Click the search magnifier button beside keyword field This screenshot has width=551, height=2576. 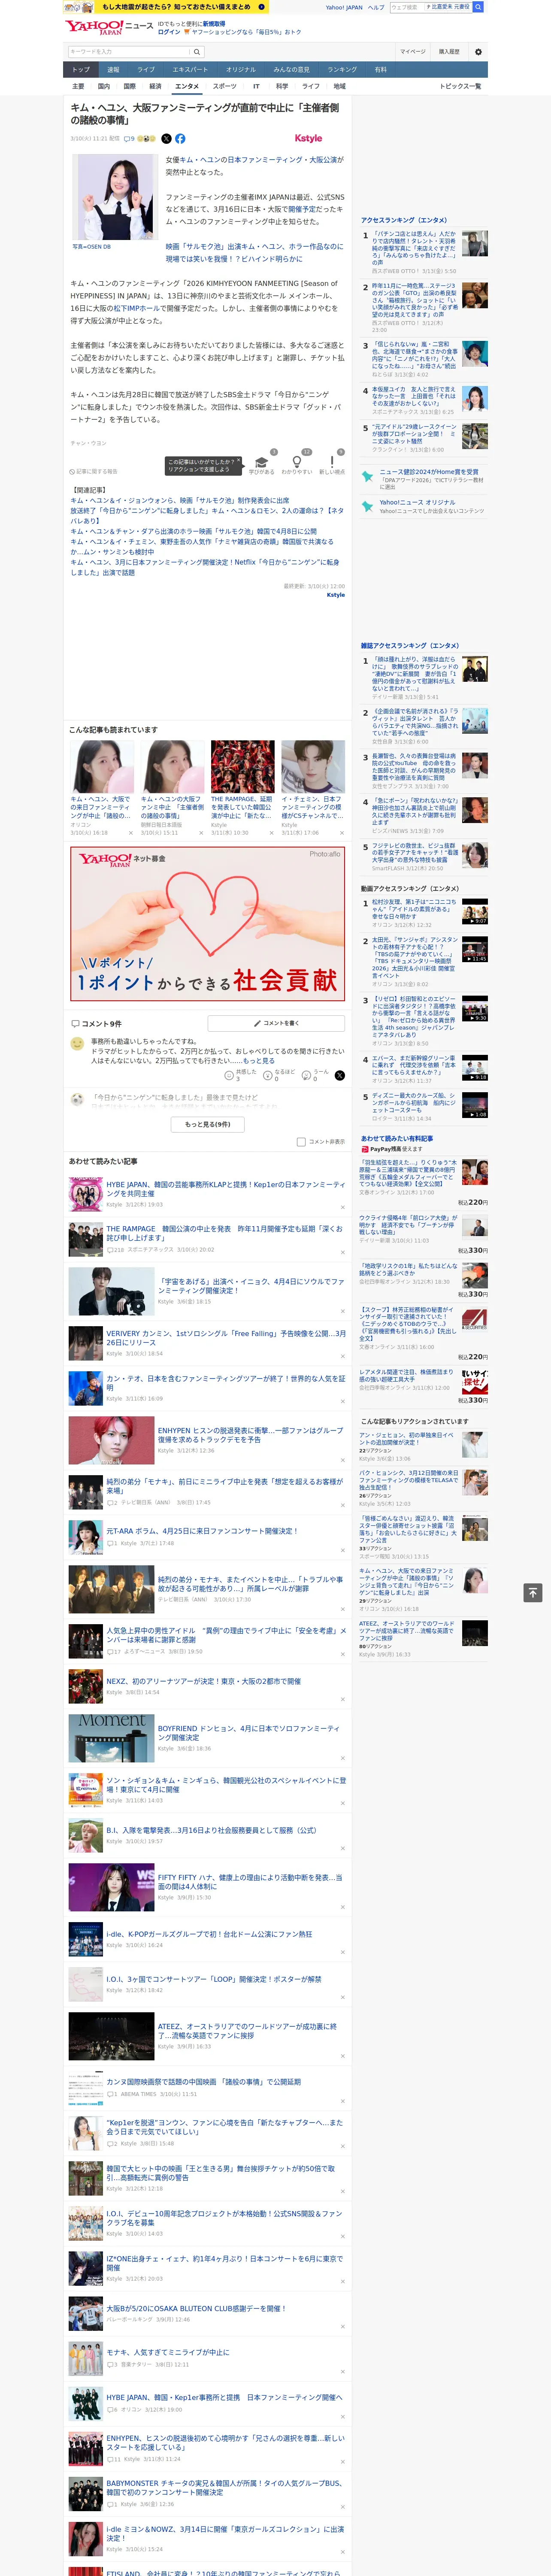[197, 52]
